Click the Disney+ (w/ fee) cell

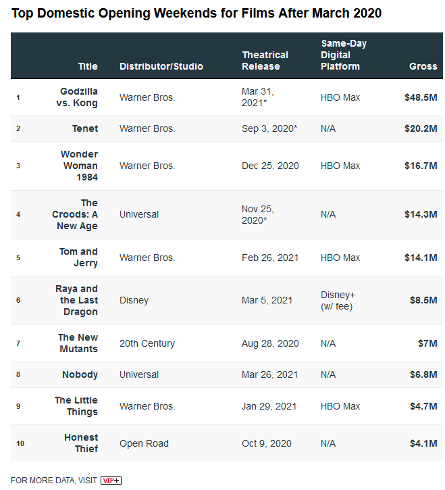[x=338, y=300]
